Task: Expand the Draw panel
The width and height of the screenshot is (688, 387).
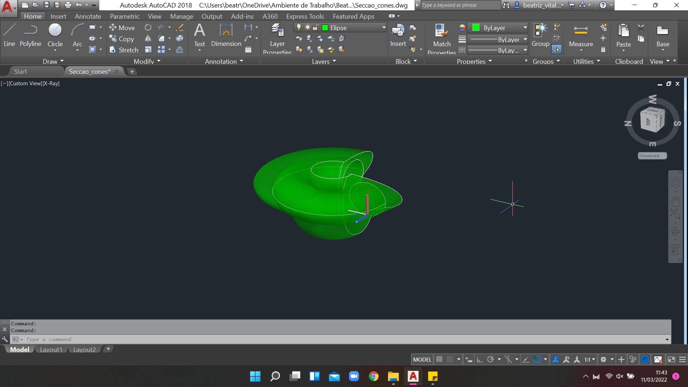Action: (53, 61)
